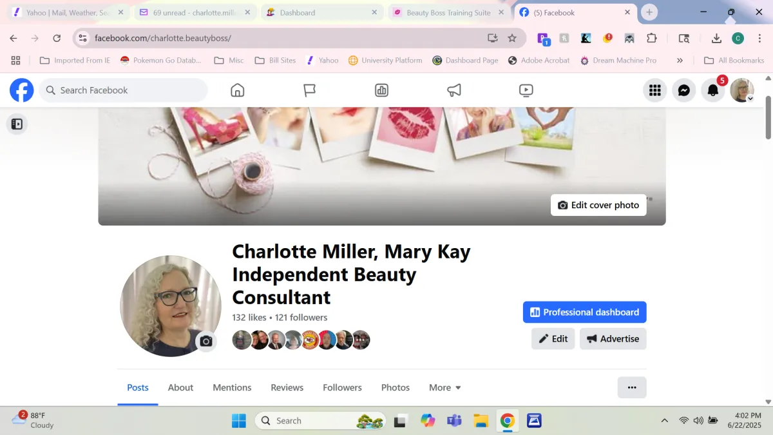This screenshot has width=773, height=435.
Task: Open the Imported From IE bookmark folder
Action: click(75, 61)
